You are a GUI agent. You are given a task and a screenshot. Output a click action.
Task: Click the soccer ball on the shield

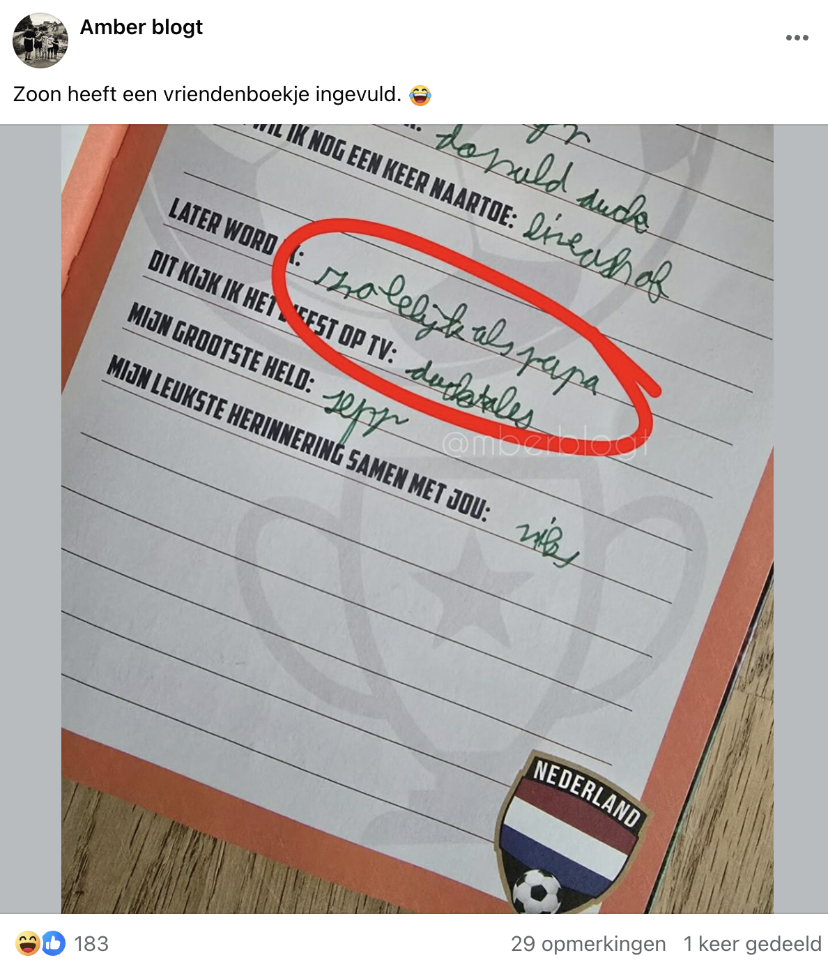pyautogui.click(x=537, y=892)
